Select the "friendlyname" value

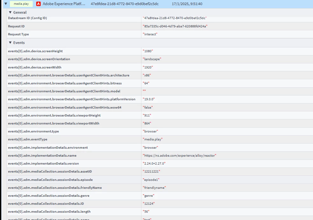click(x=154, y=188)
